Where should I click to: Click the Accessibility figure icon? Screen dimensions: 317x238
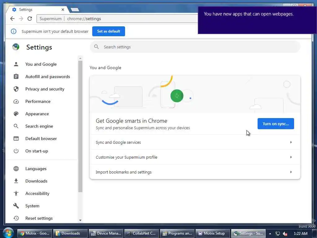pyautogui.click(x=16, y=193)
